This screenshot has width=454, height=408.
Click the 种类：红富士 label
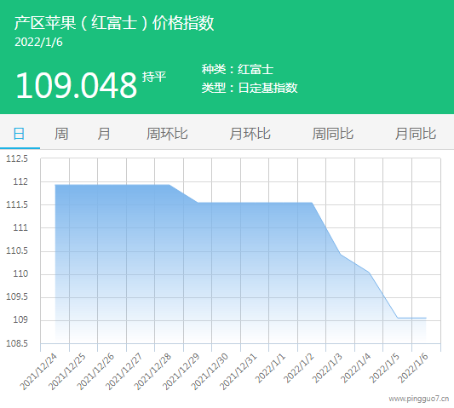[238, 69]
